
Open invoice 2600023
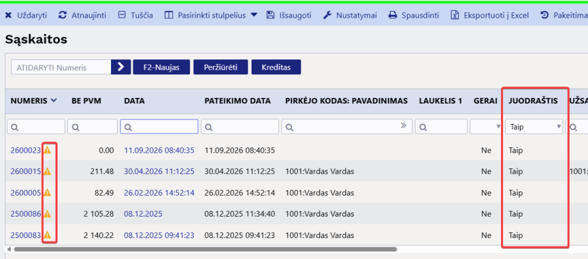(25, 151)
